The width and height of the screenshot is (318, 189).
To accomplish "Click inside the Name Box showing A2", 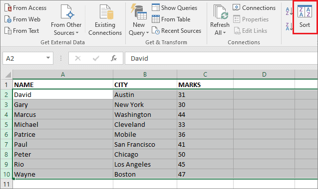I will [24, 58].
